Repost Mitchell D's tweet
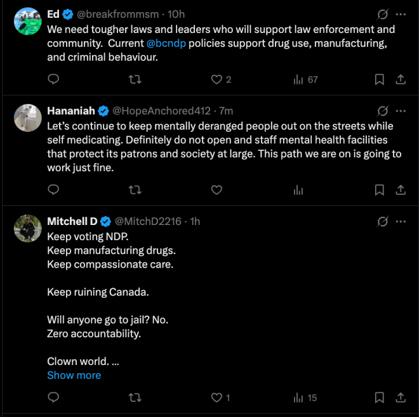The width and height of the screenshot is (419, 417). point(135,397)
